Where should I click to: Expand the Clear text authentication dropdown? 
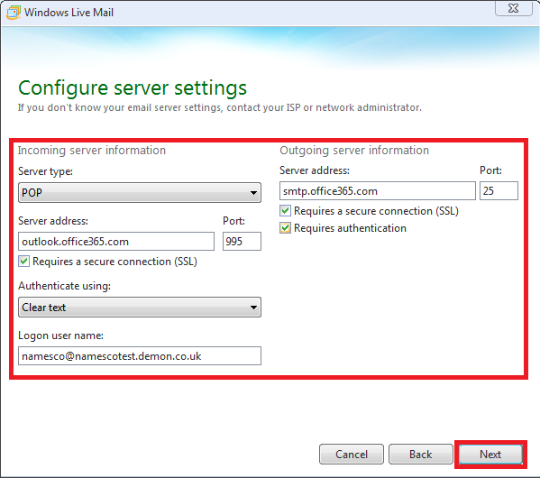pos(140,307)
